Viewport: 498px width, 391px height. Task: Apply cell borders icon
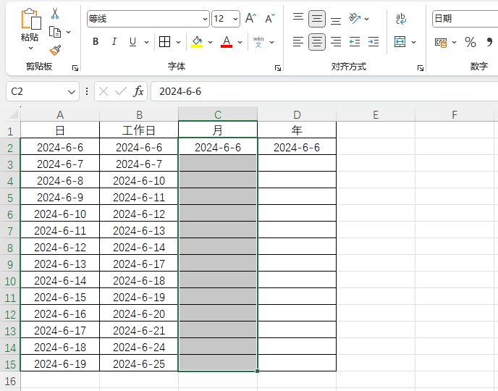tap(164, 41)
